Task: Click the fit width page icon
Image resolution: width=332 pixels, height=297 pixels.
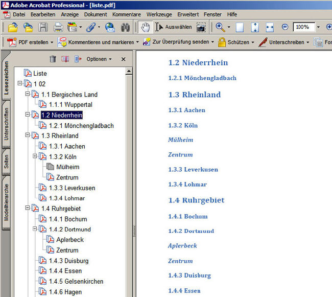Action: (x=270, y=27)
